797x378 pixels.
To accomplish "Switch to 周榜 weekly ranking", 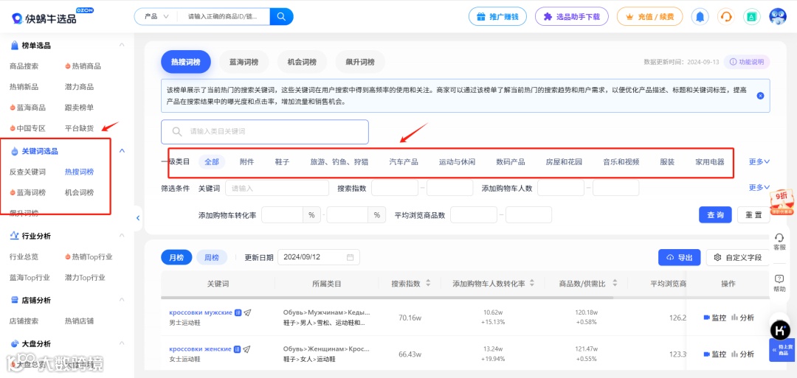I will 212,257.
